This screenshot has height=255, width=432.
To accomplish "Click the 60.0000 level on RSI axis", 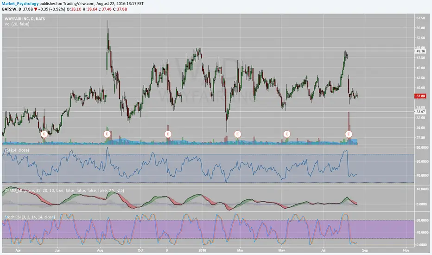I will [422, 161].
